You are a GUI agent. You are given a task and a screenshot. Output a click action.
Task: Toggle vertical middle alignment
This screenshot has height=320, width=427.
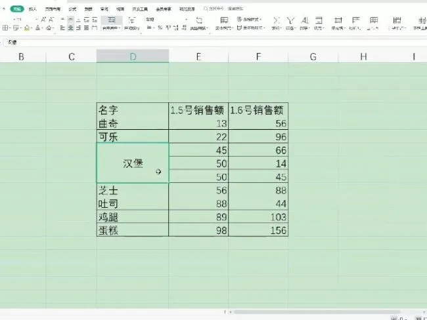coord(70,20)
